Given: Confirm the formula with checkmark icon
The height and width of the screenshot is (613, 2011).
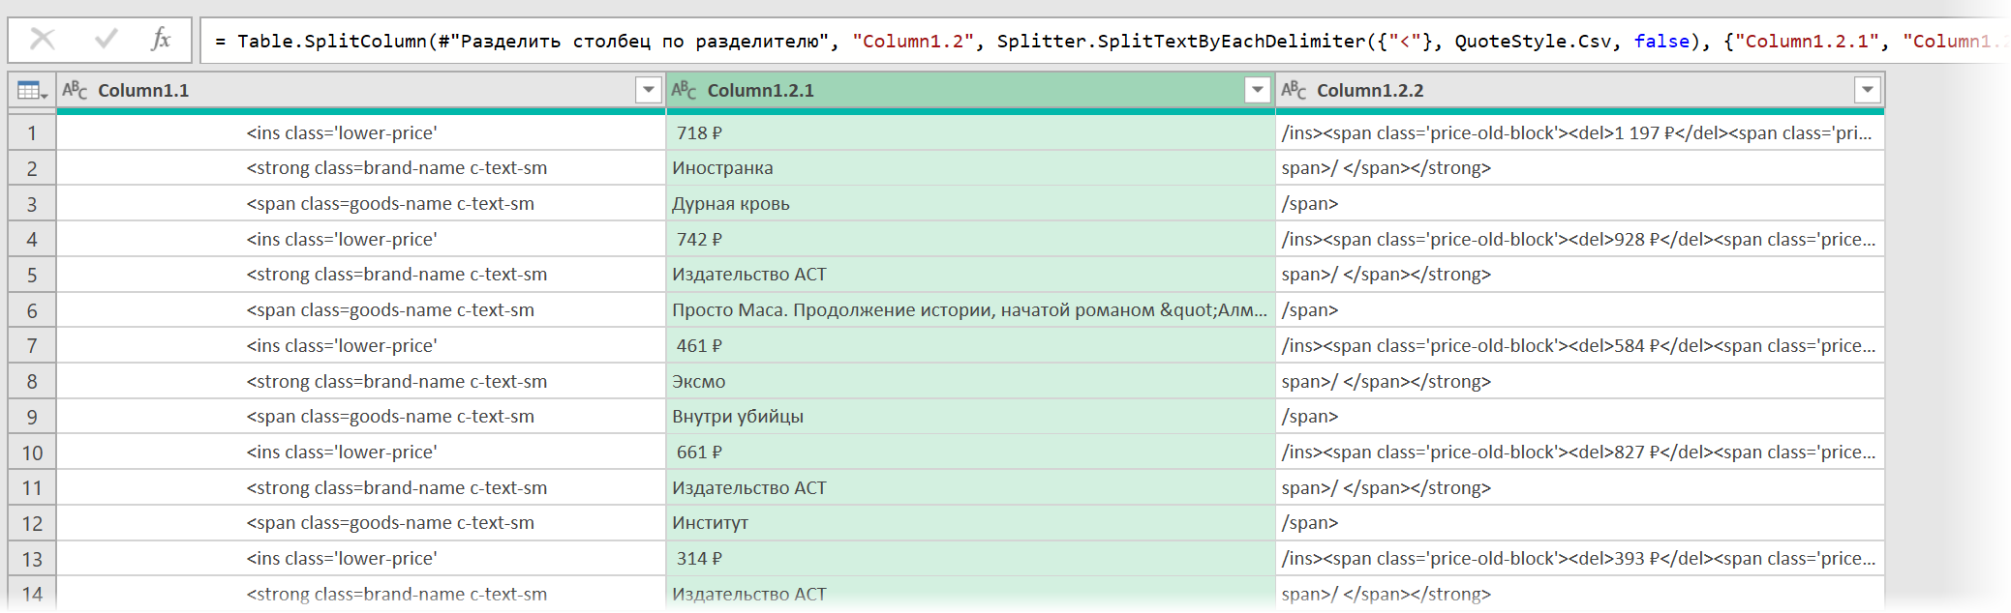Looking at the screenshot, I should click(106, 40).
